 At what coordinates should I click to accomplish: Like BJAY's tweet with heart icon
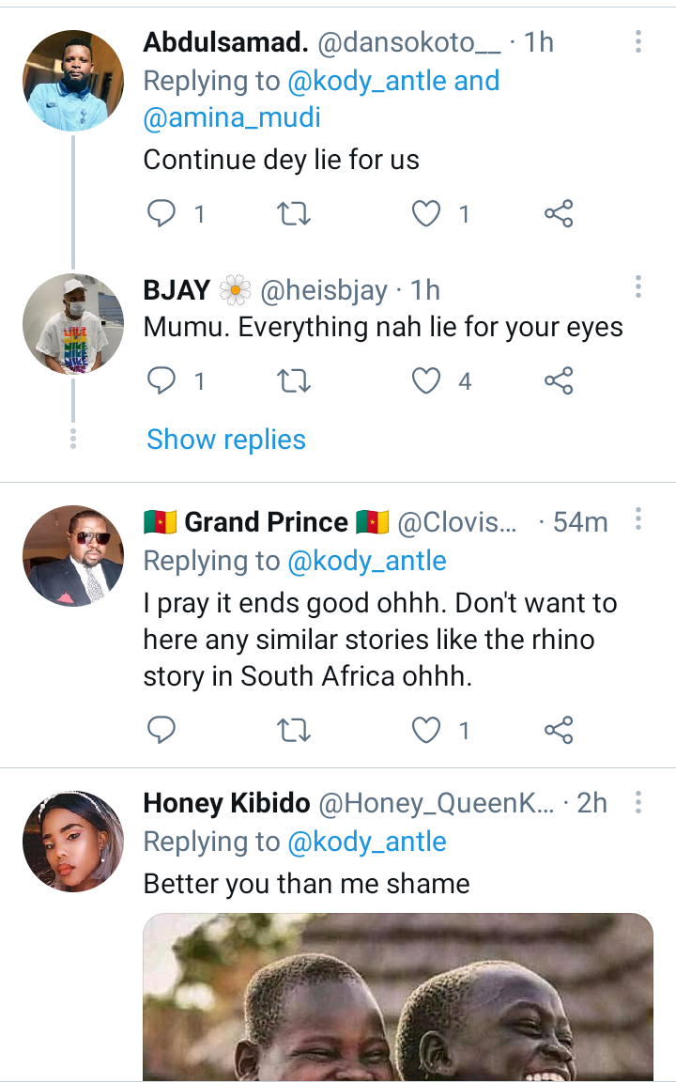(426, 380)
